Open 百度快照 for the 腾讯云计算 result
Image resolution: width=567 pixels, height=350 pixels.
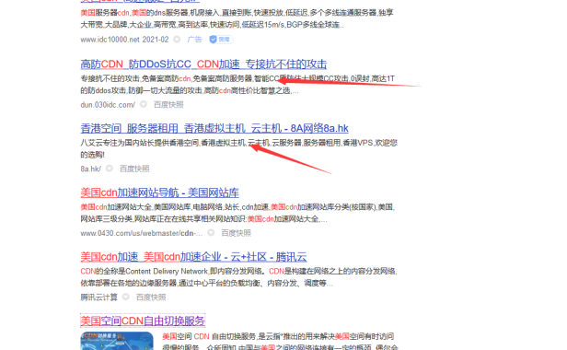coord(151,297)
